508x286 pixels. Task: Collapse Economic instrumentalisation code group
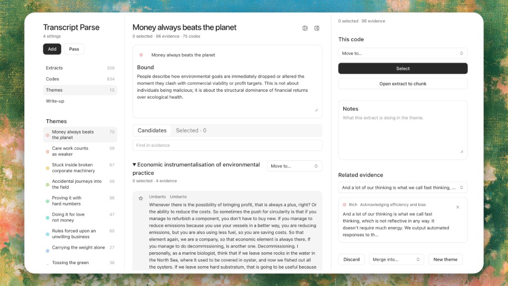(134, 165)
